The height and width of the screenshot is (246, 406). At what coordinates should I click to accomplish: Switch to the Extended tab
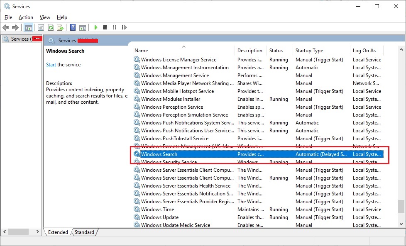[58, 232]
